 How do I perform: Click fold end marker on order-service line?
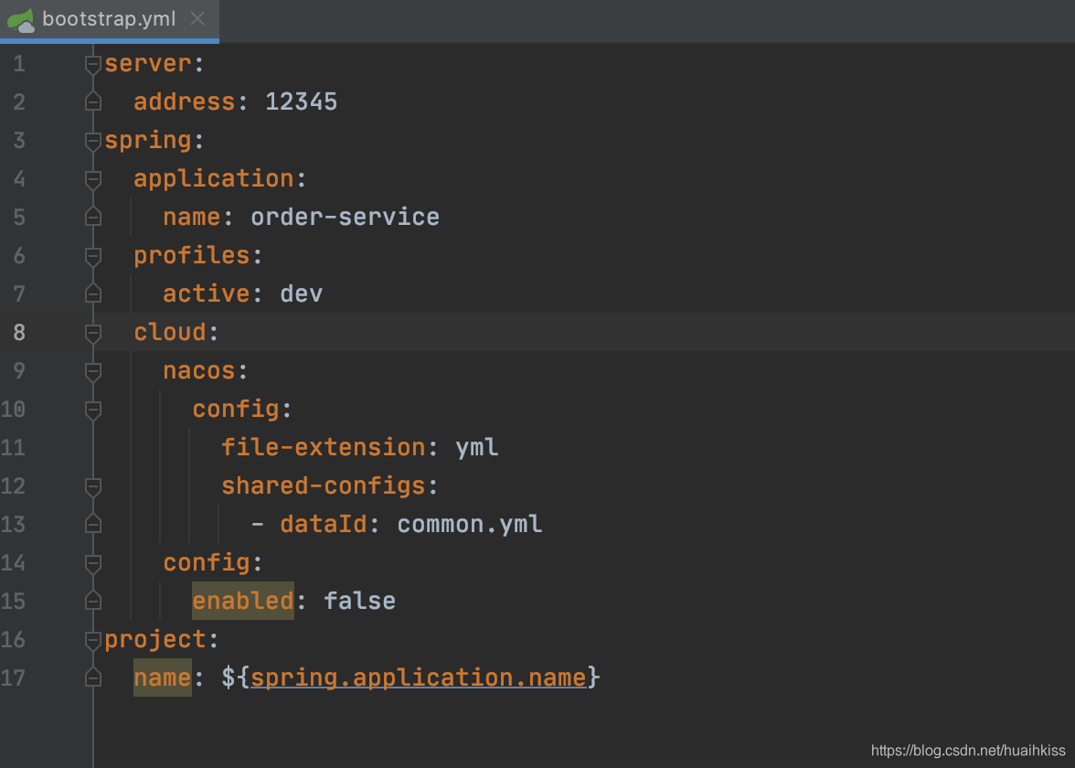click(x=93, y=218)
